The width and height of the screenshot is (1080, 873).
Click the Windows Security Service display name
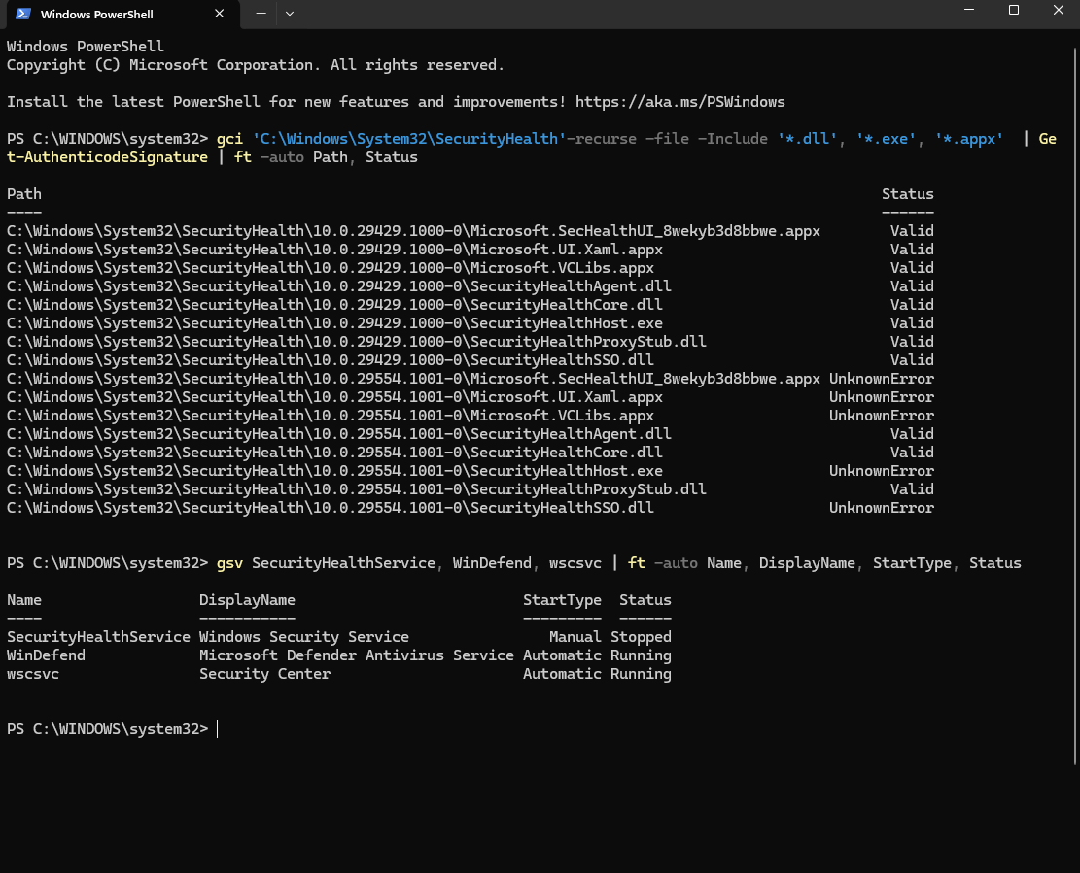pyautogui.click(x=303, y=637)
